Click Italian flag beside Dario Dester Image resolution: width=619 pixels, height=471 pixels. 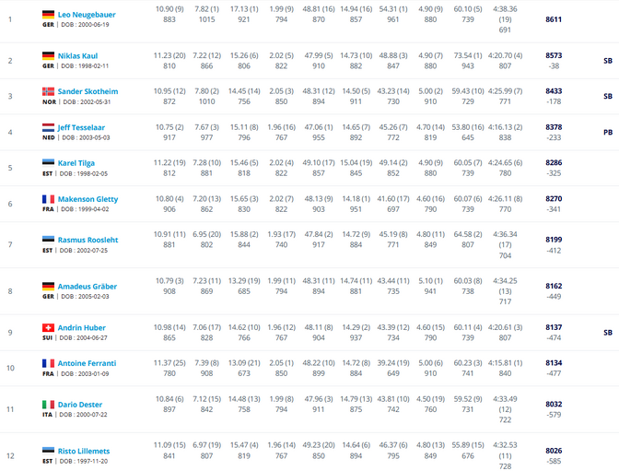tap(48, 405)
